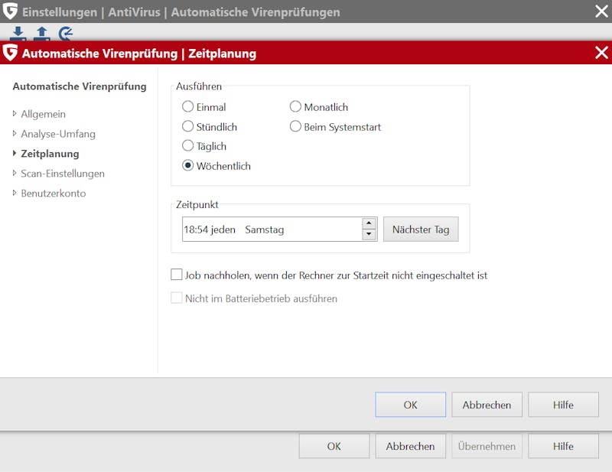Open the Allgemein section
The width and height of the screenshot is (612, 472).
click(x=44, y=114)
